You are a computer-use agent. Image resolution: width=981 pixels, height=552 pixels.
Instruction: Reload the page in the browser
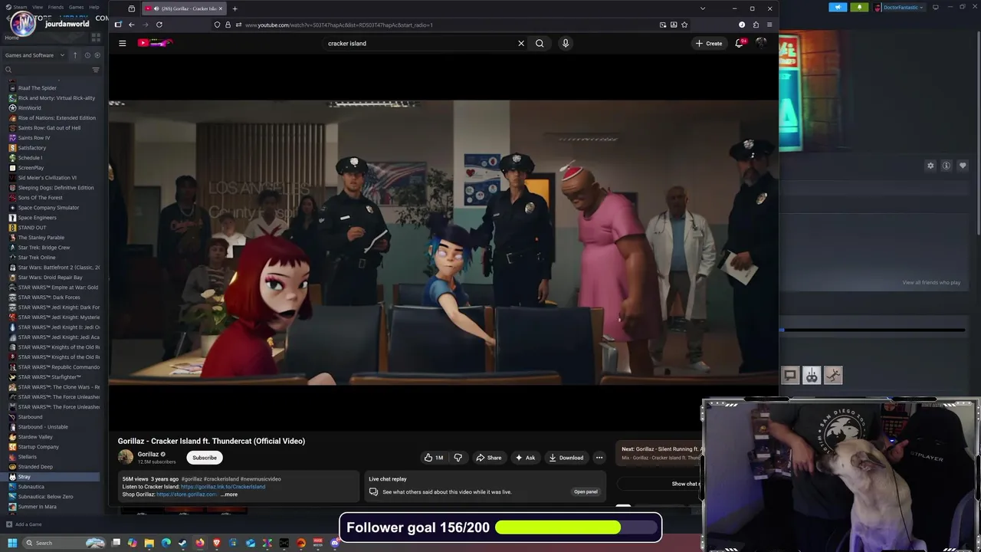click(x=159, y=25)
